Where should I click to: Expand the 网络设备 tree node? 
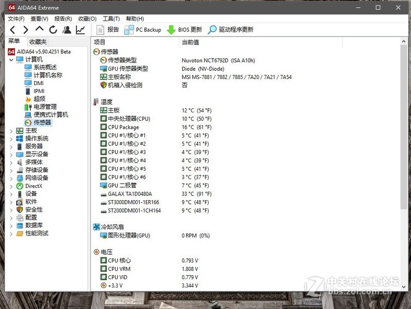[11, 178]
